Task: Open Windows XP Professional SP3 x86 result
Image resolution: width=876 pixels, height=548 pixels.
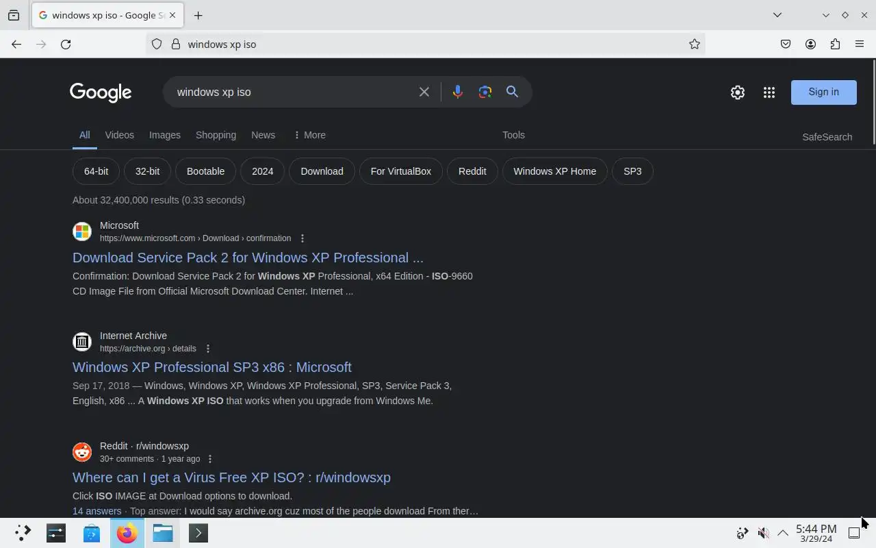Action: (212, 367)
